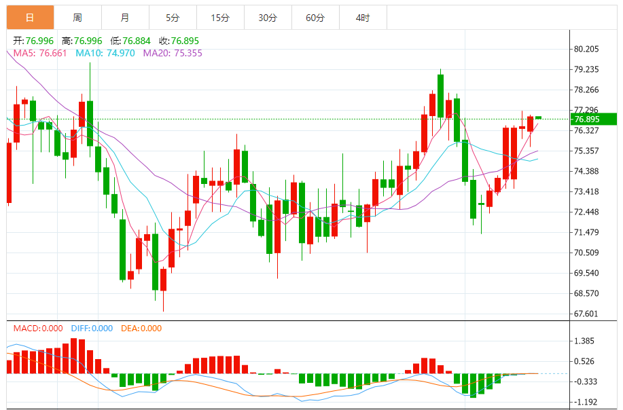The height and width of the screenshot is (410, 623).
Task: Switch to the 月 monthly tab
Action: tap(125, 18)
